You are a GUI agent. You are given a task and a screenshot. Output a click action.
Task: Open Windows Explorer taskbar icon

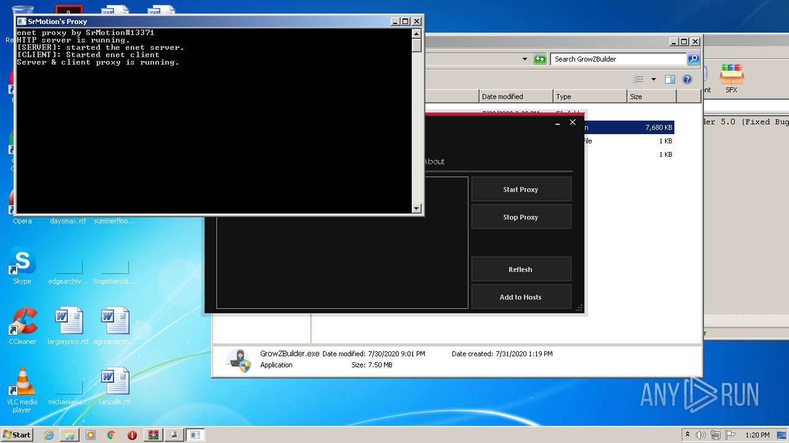click(x=70, y=435)
